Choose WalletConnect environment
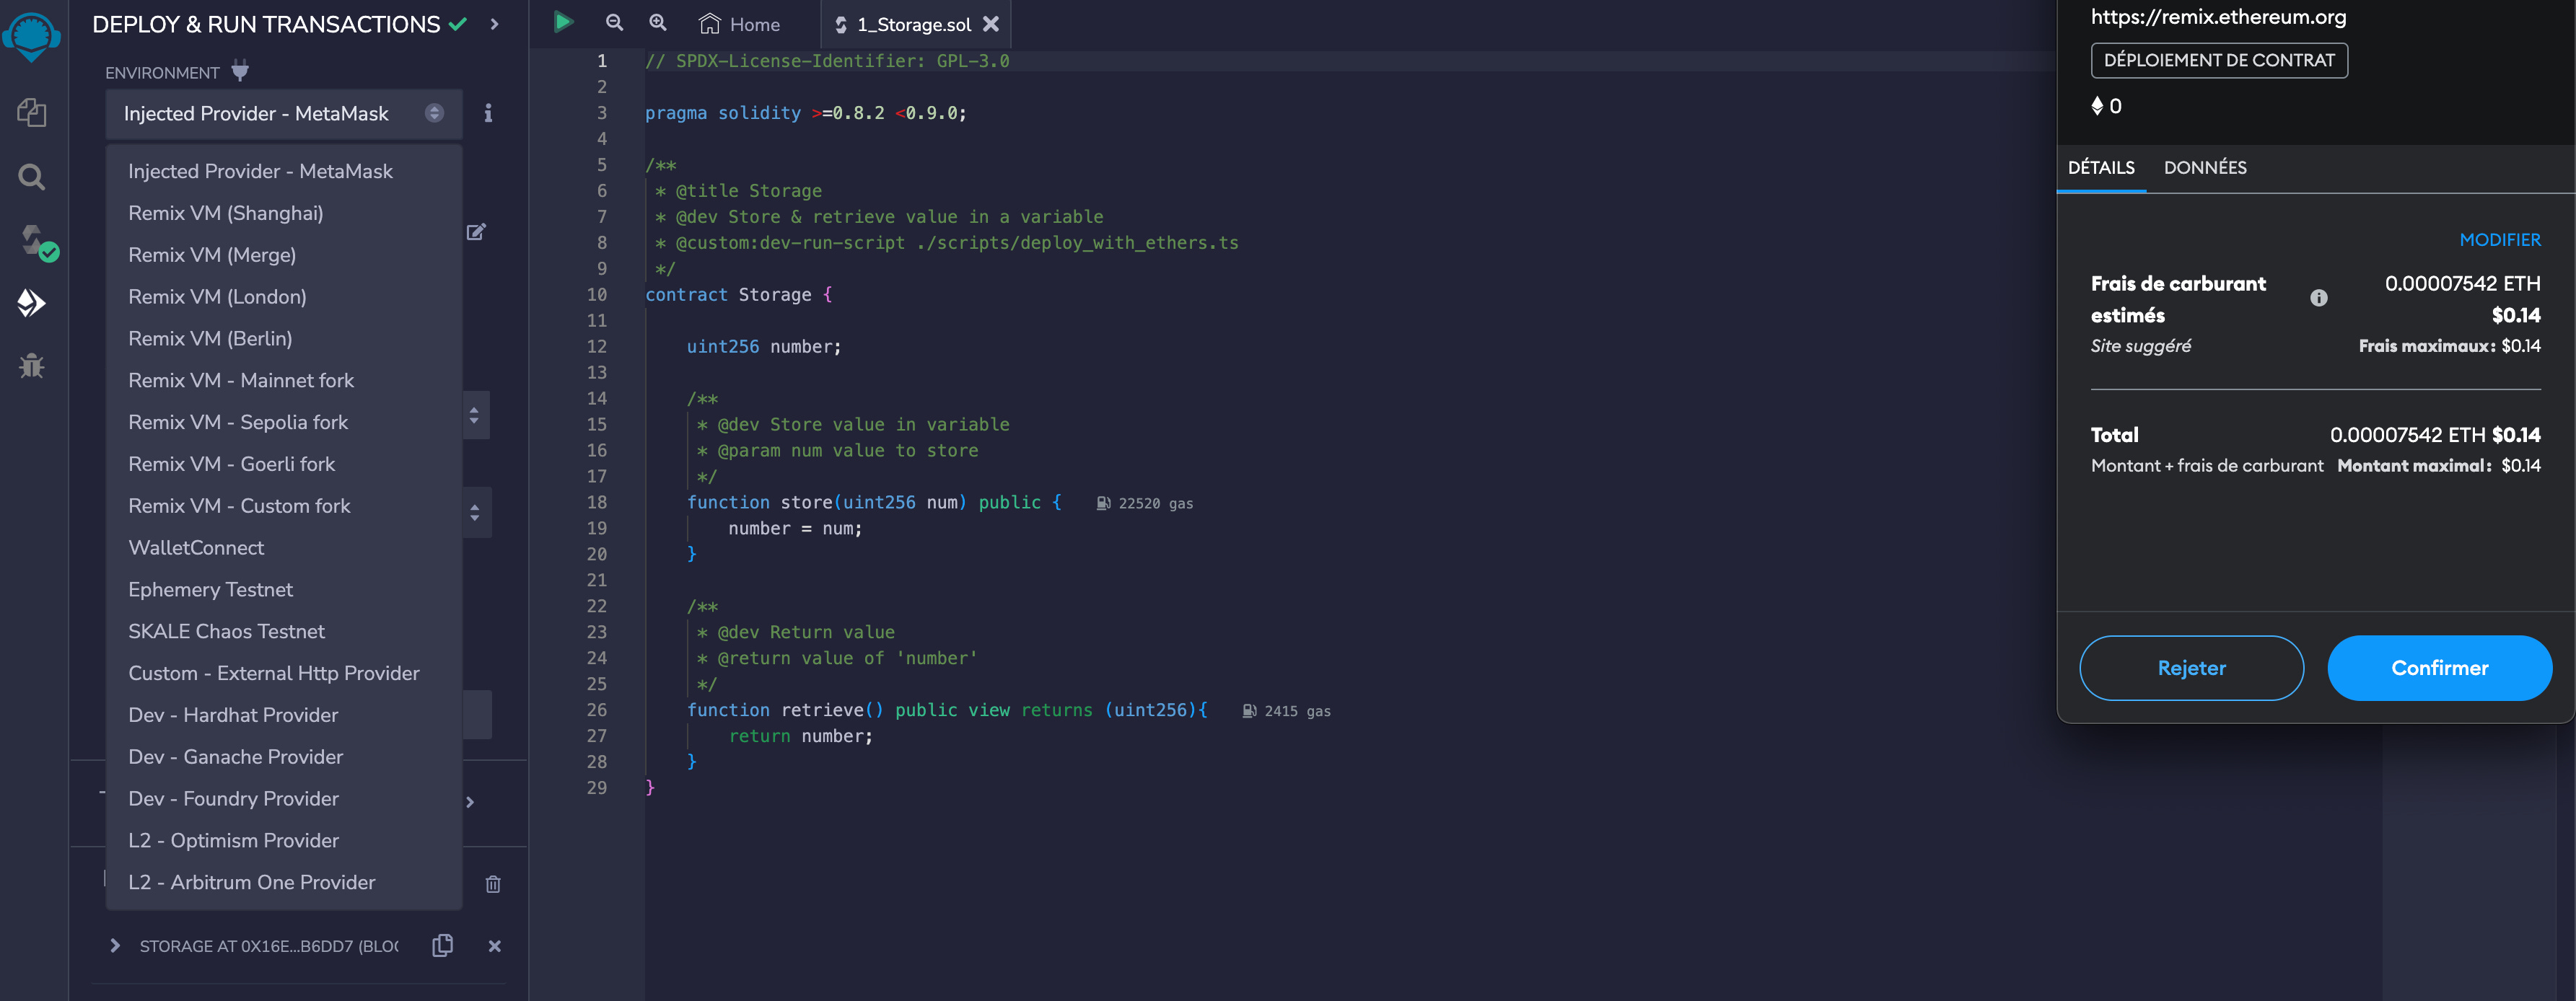The width and height of the screenshot is (2576, 1001). [x=284, y=548]
